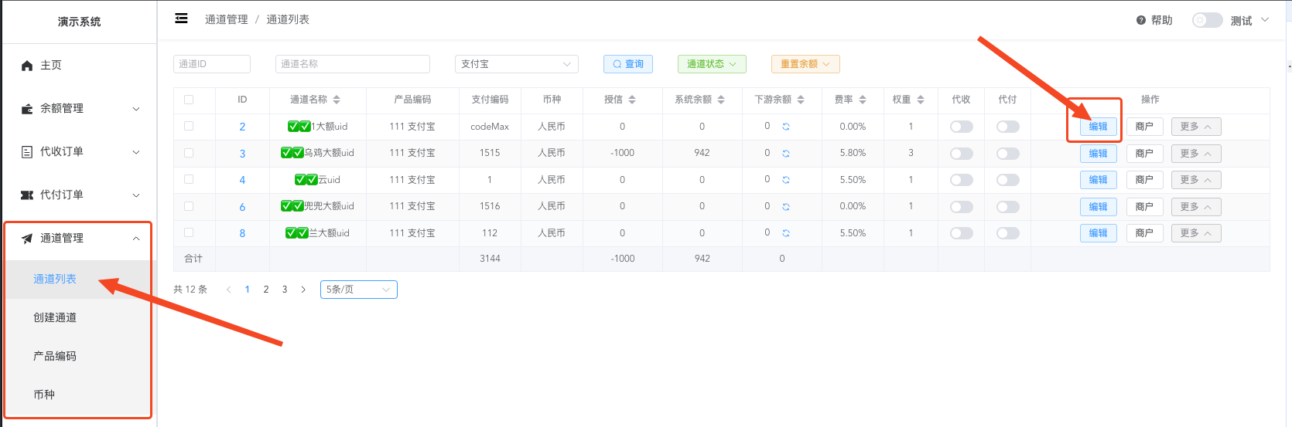Go to previous page arrow in pagination
Screen dimensions: 1292x427
[x=229, y=290]
